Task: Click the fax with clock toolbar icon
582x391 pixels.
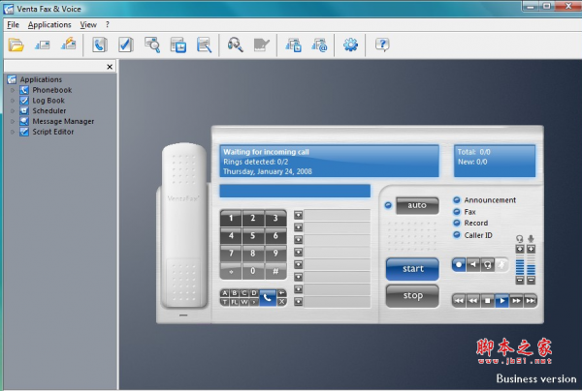Action: pyautogui.click(x=293, y=45)
